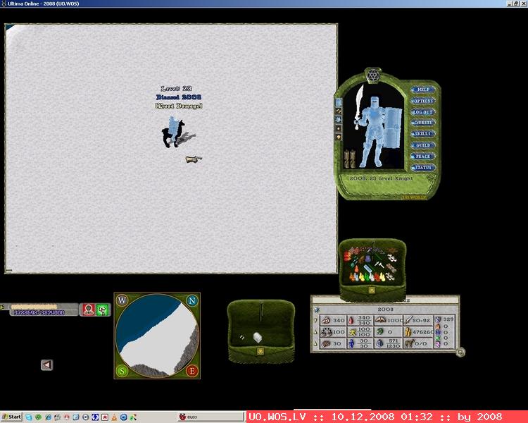Click the second small slot icon on the paperdoll's left
Image resolution: width=528 pixels, height=423 pixels.
pos(339,111)
